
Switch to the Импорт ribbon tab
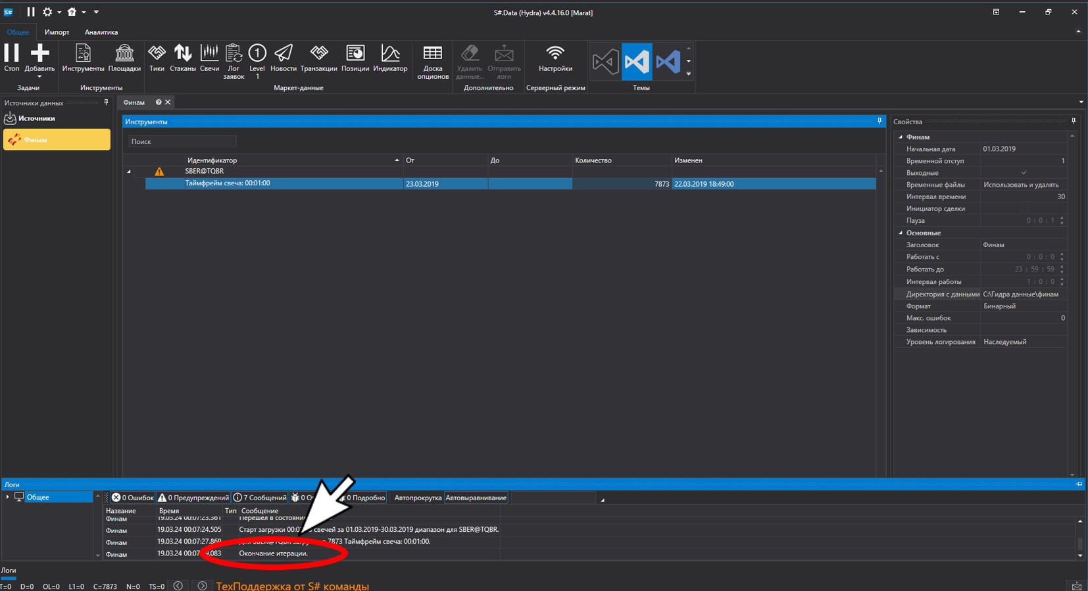point(57,32)
